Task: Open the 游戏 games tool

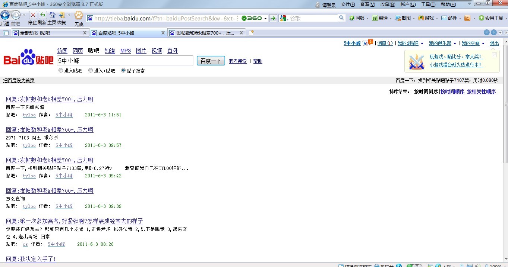Action: coord(426,18)
